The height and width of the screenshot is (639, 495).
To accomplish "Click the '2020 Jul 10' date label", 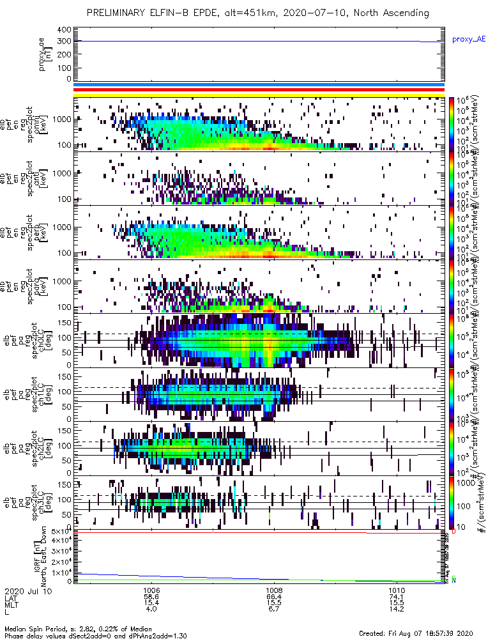I will [29, 591].
